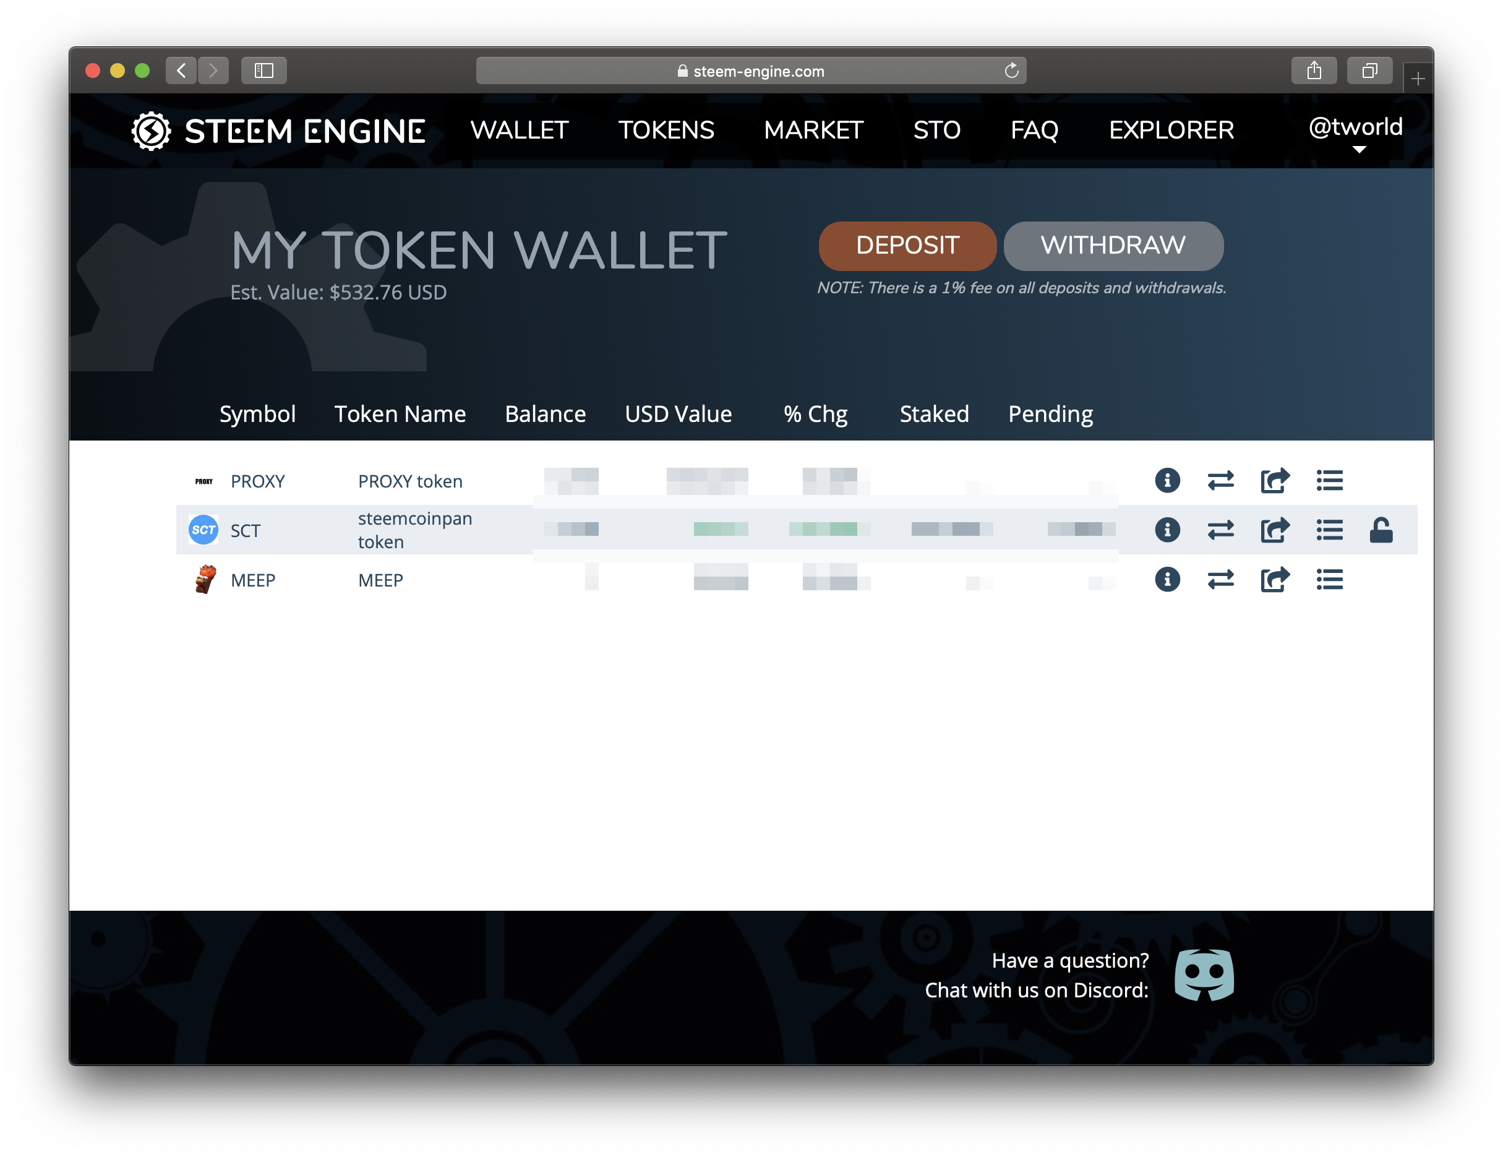Open the EXPLORER menu item
This screenshot has width=1503, height=1157.
(x=1171, y=130)
